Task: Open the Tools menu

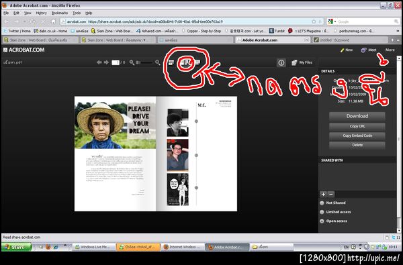Action: click(x=77, y=13)
